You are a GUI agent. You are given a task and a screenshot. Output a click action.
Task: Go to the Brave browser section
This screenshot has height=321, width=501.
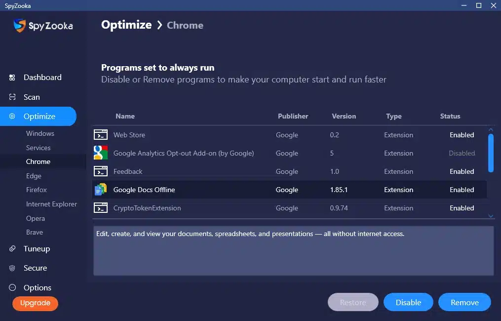35,232
